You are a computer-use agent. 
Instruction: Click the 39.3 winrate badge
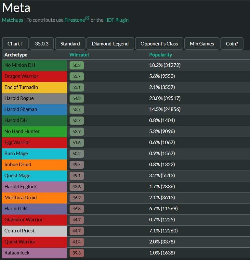(x=77, y=253)
